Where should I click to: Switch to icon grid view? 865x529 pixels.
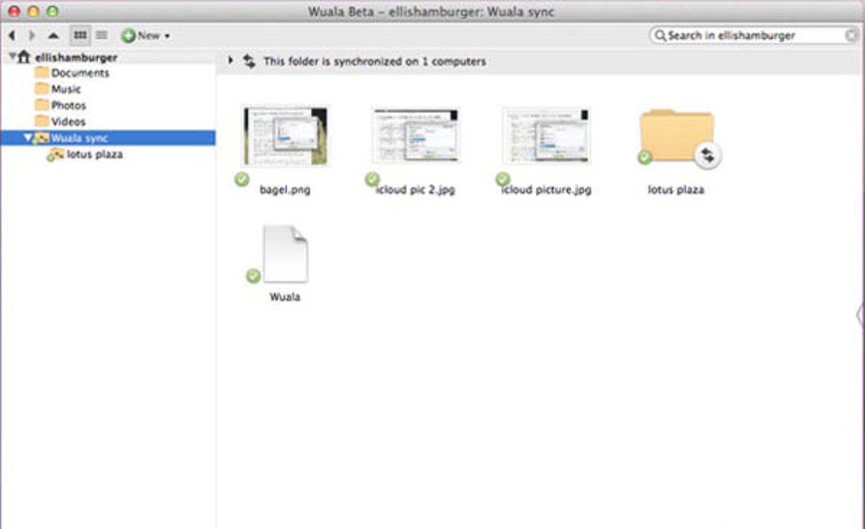click(x=80, y=35)
